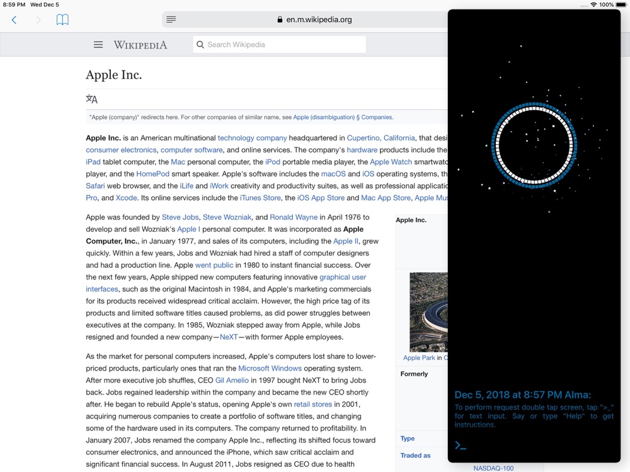
Task: Open the Gil Amelio link
Action: (x=232, y=380)
